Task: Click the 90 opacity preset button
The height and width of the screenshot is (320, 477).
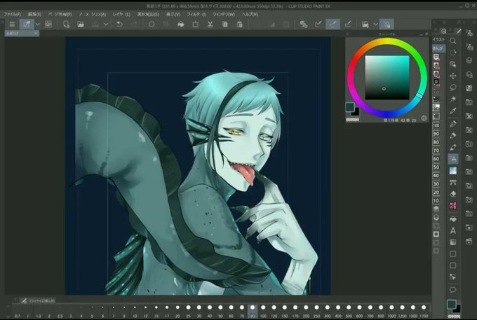Action: (x=436, y=134)
